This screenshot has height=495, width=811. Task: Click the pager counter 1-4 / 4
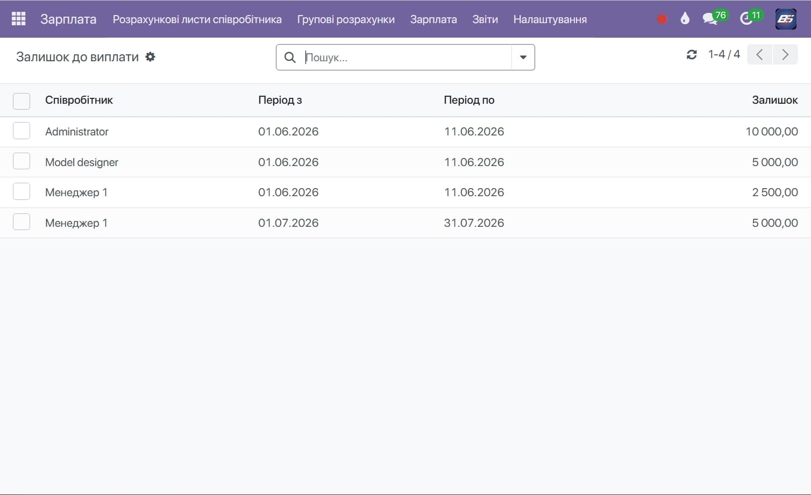click(x=724, y=54)
